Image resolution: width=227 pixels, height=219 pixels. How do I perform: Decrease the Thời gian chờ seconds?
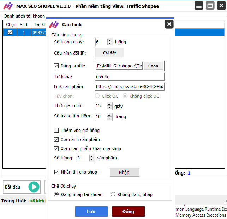[x=109, y=108]
